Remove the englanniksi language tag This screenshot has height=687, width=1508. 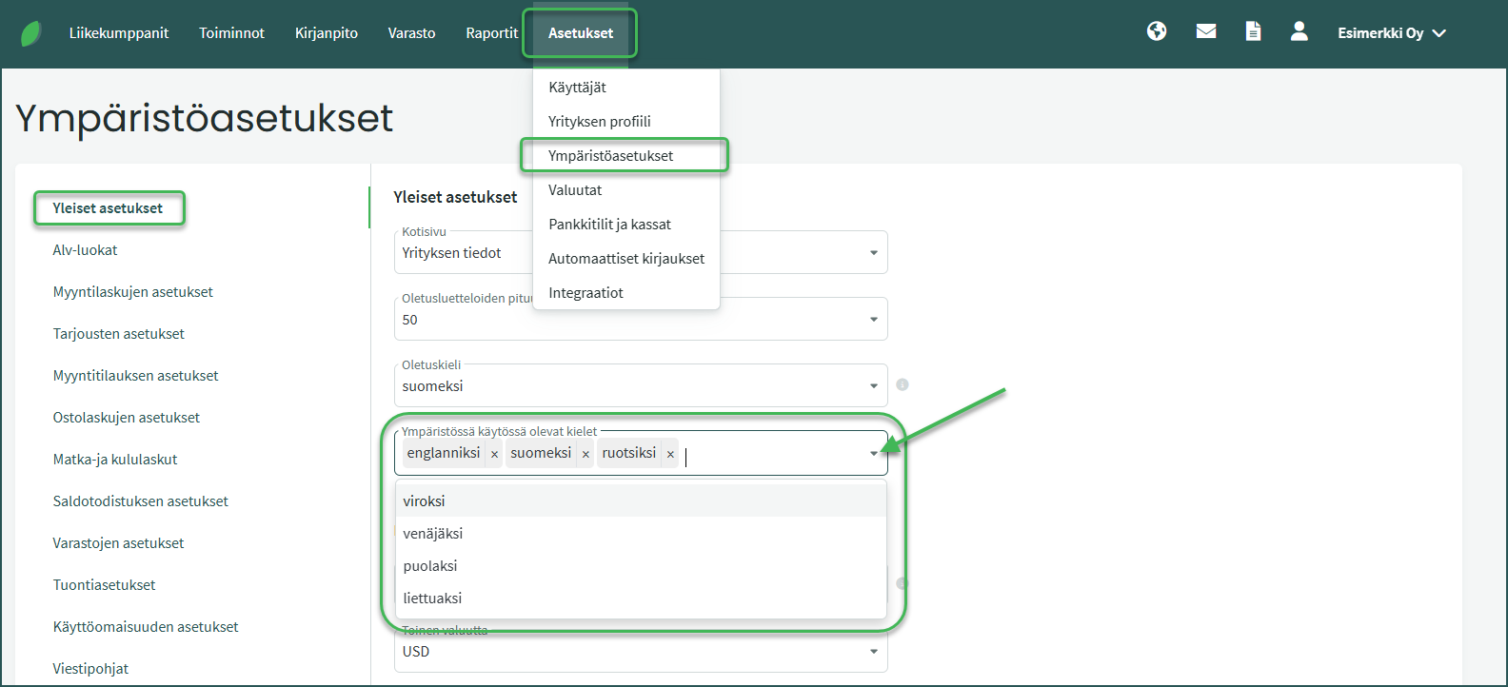tap(494, 455)
